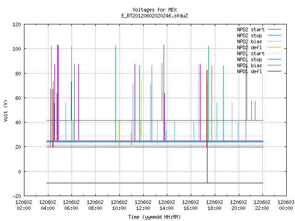This screenshot has height=221, width=295.
Task: Click the x-axis tick label 120603 00:00
Action: pyautogui.click(x=286, y=205)
